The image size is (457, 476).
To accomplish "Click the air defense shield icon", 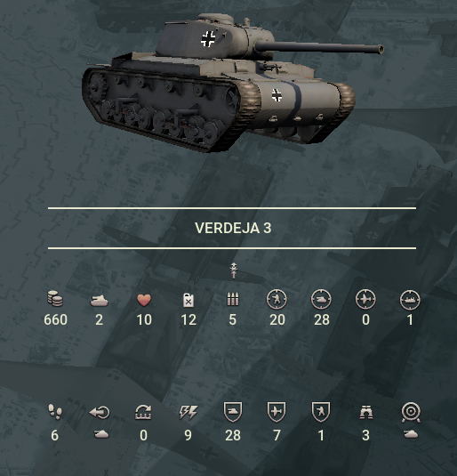I will (x=277, y=412).
